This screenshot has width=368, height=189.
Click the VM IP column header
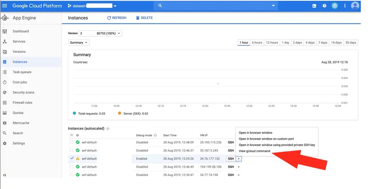pos(204,135)
